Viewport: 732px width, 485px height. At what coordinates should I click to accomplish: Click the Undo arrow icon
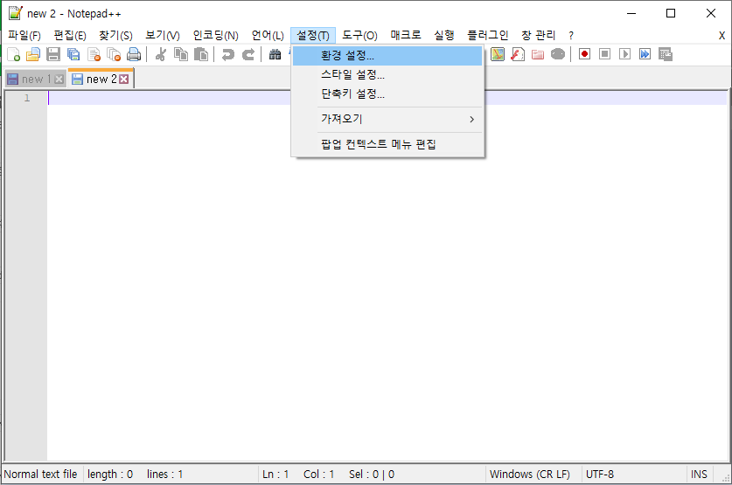click(x=227, y=54)
